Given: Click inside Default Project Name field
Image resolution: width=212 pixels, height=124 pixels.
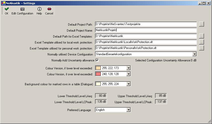Looking at the screenshot, I should [x=145, y=30].
